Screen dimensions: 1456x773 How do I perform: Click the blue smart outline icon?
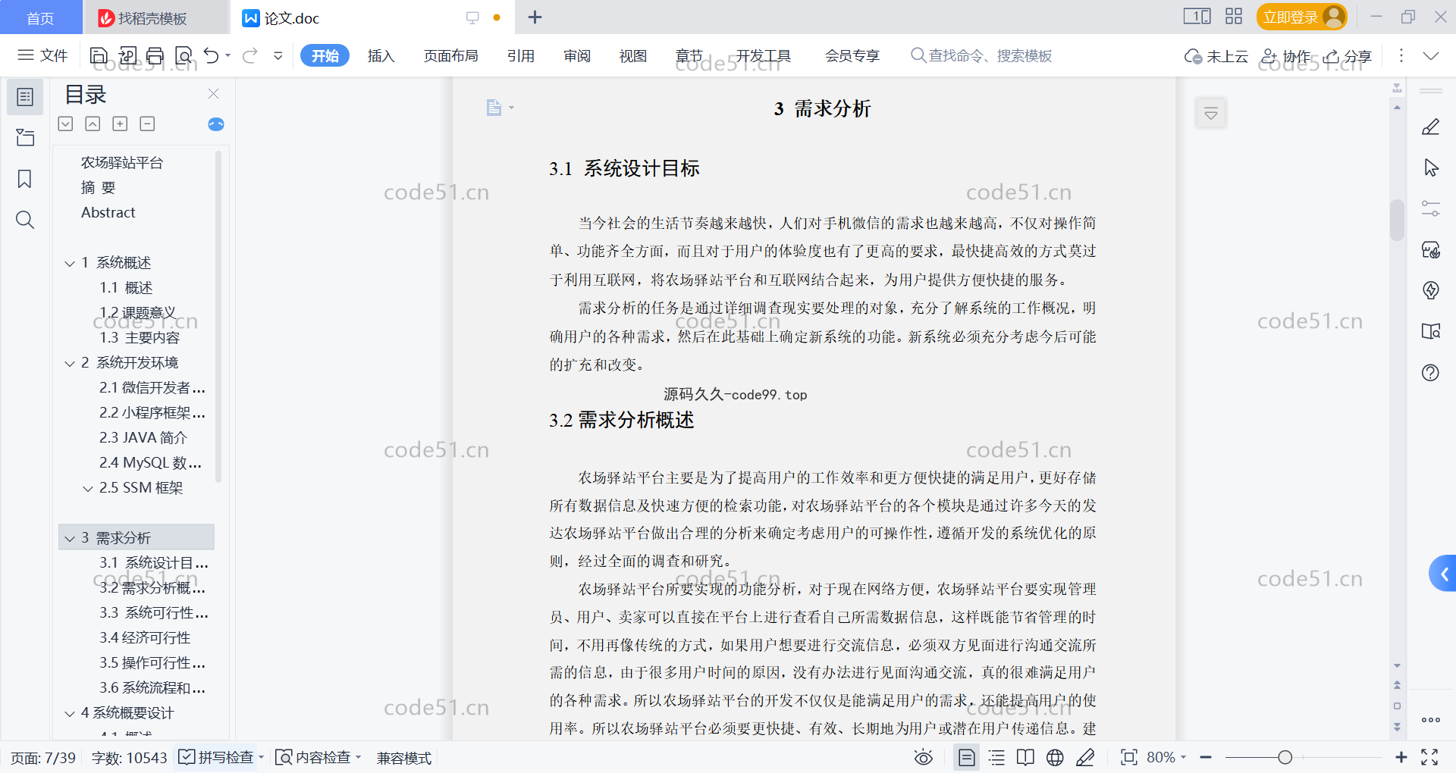216,124
